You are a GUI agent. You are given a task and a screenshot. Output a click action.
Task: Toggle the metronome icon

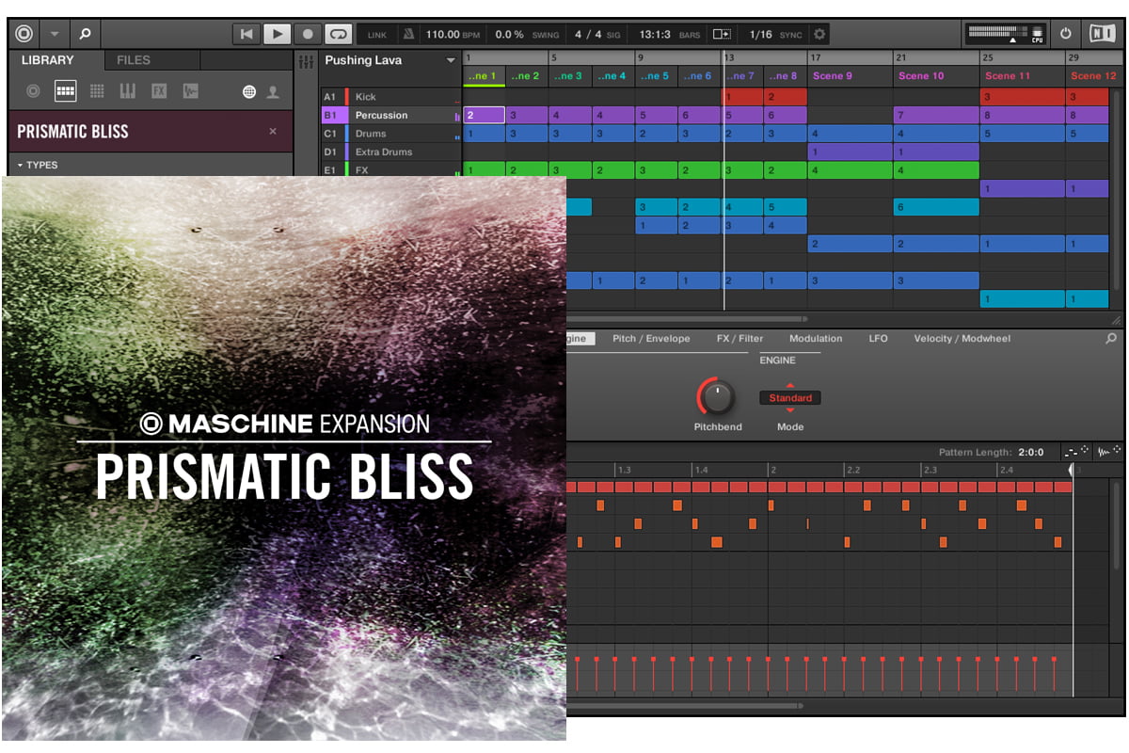point(408,34)
